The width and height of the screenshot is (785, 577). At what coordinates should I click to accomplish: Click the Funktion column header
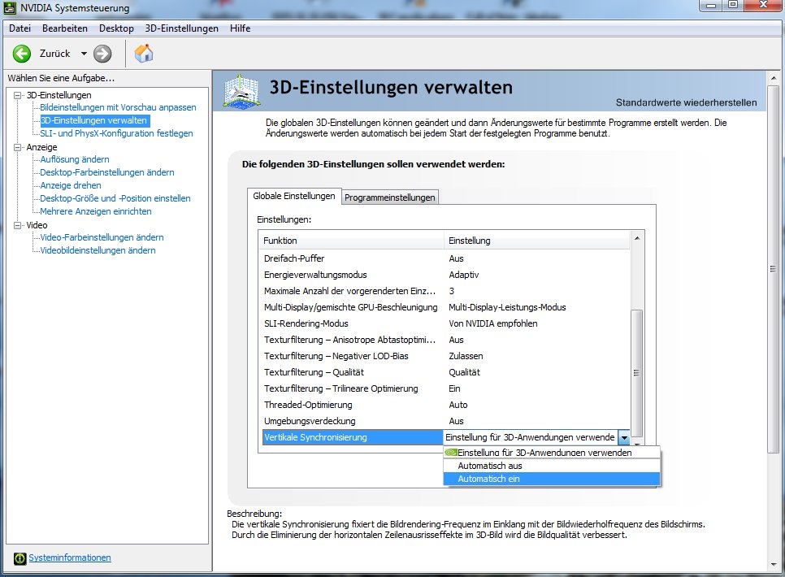pos(351,241)
